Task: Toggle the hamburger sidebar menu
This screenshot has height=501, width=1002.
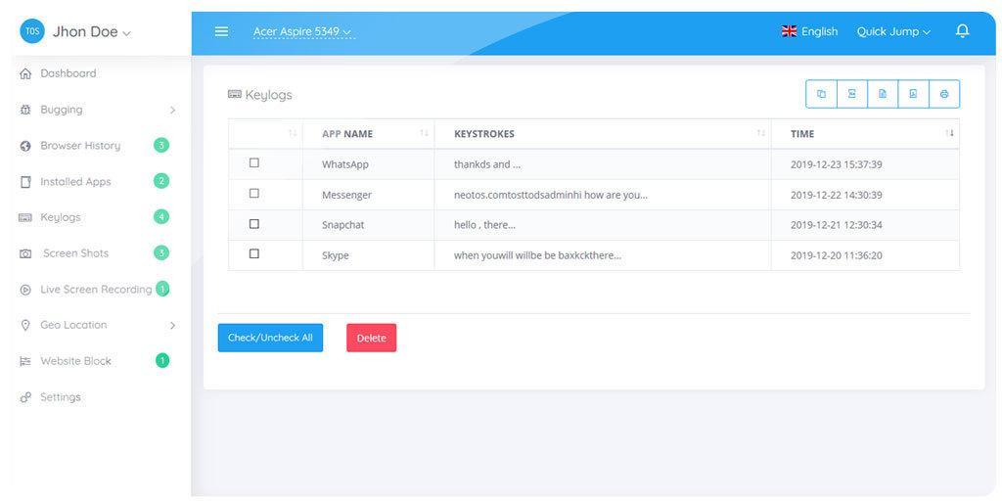Action: 221,31
